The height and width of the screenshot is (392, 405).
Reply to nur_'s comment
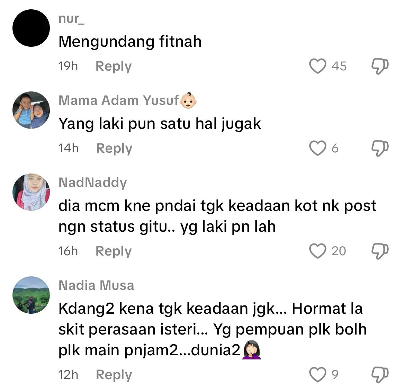click(114, 66)
